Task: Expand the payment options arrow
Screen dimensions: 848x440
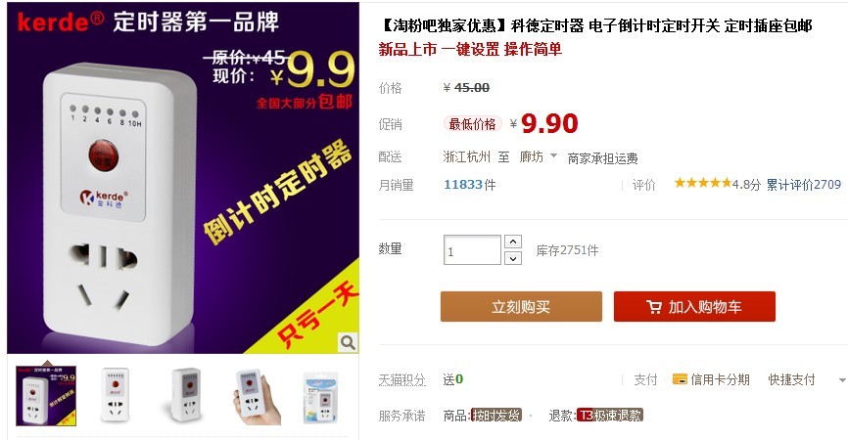Action: (842, 380)
